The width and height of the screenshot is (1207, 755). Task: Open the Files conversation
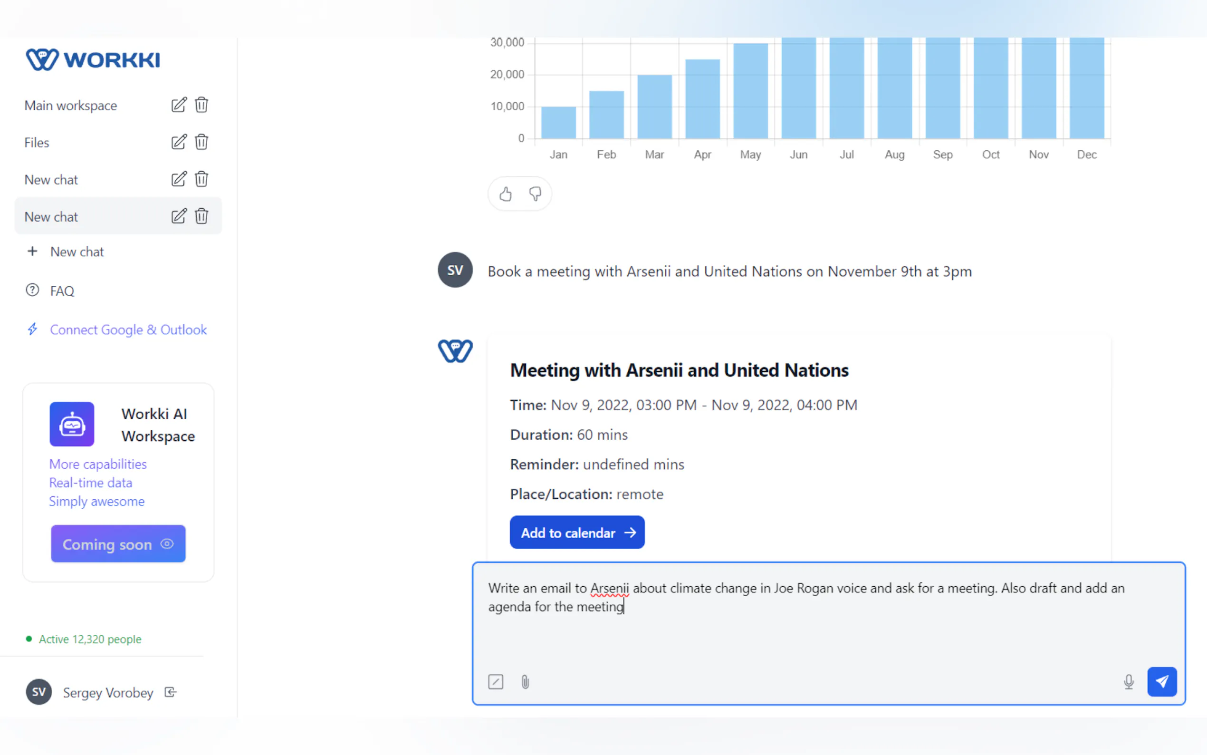point(36,142)
